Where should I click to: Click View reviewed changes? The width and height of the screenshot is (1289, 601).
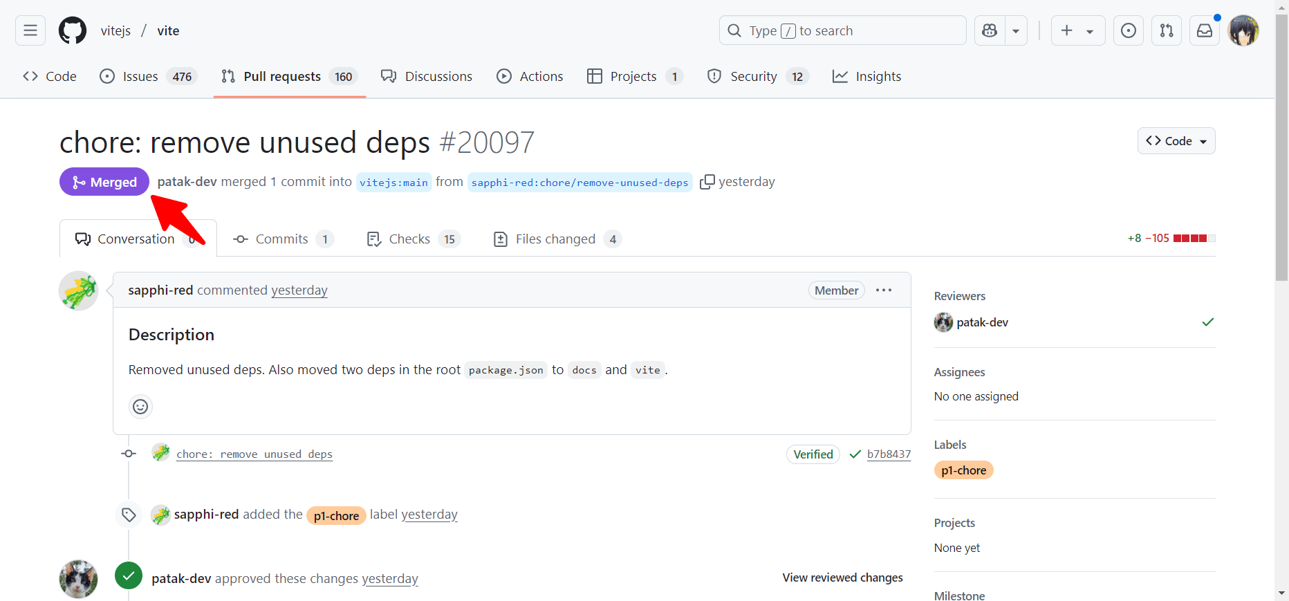842,577
